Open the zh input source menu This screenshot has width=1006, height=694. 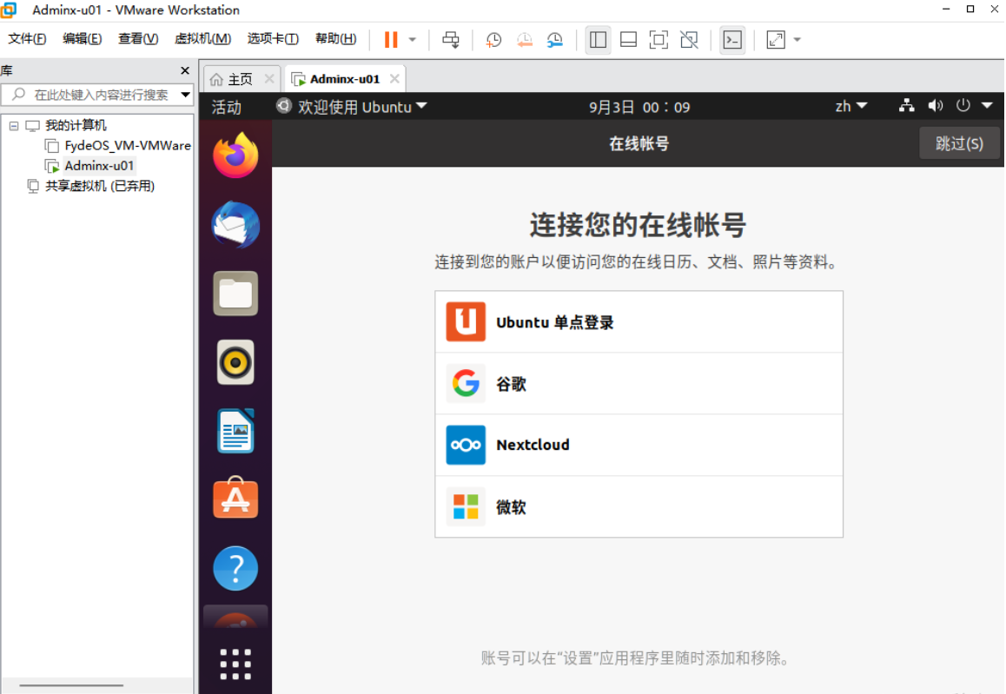(x=850, y=107)
